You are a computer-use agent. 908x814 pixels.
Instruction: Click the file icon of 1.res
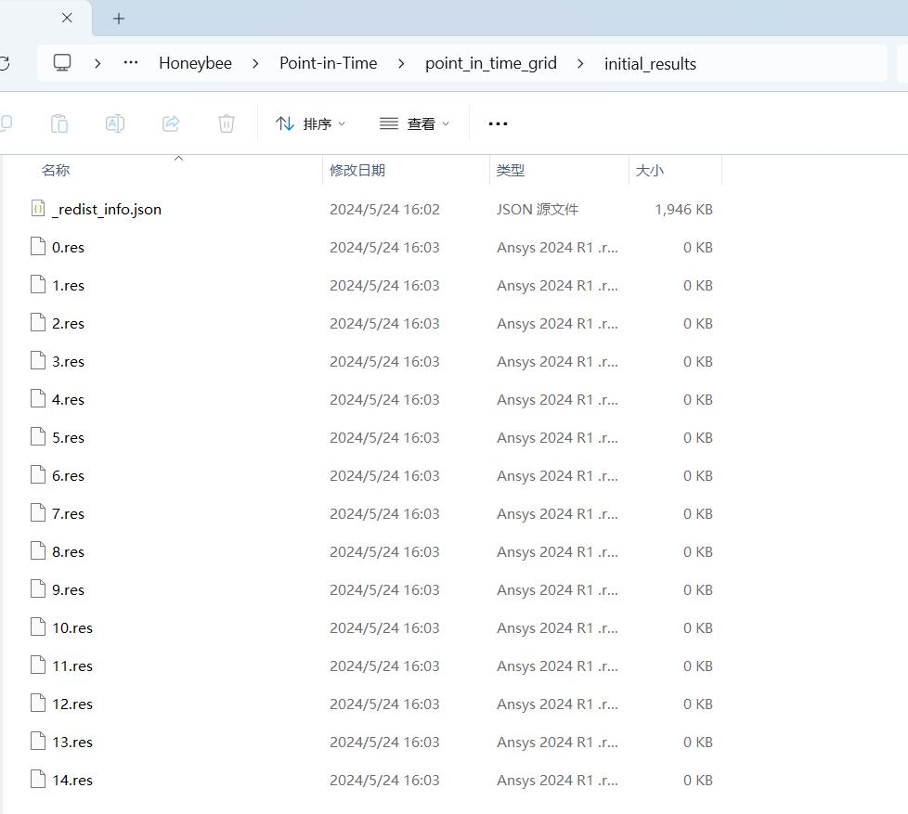pos(38,285)
